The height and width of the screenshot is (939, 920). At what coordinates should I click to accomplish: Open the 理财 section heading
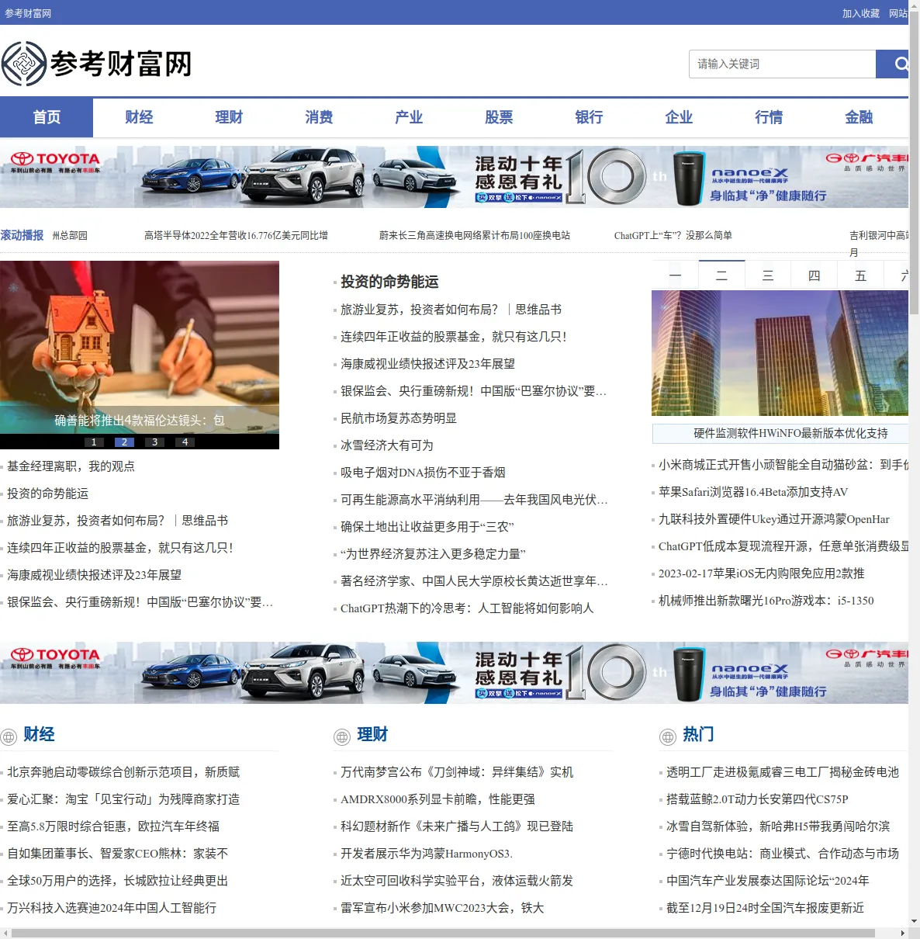(372, 734)
